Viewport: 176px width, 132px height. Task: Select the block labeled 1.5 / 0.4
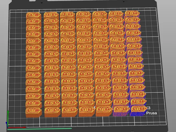pyautogui.click(x=100, y=14)
